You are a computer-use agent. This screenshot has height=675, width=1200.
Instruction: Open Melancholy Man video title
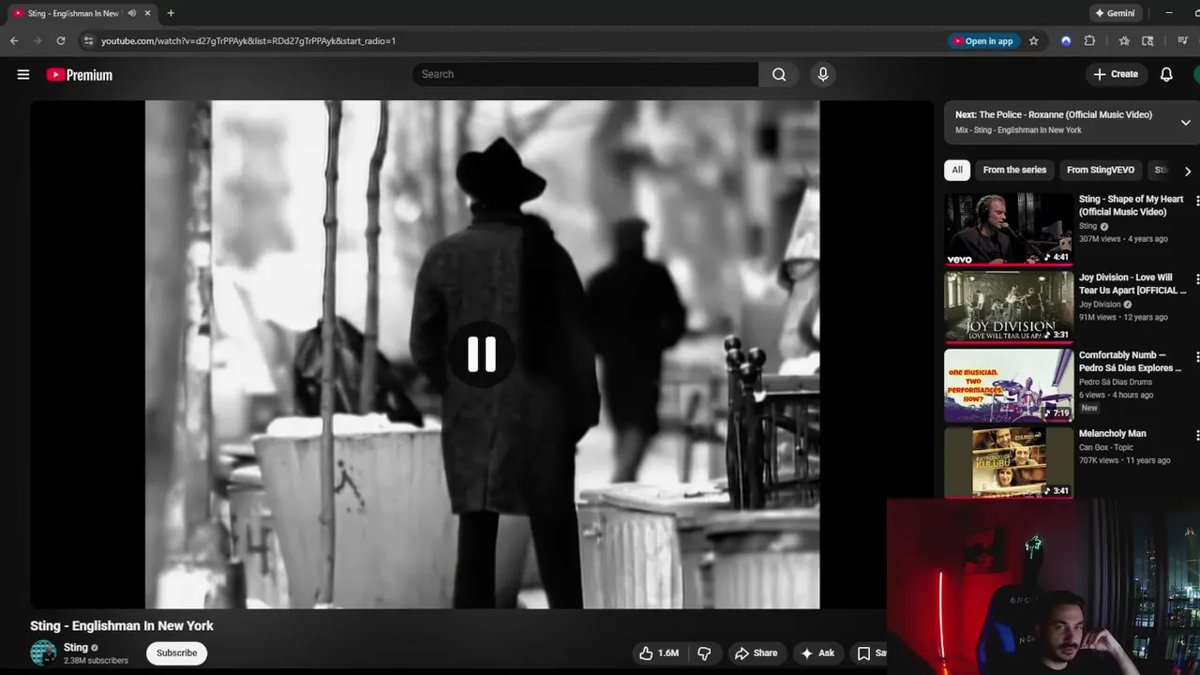click(x=1113, y=433)
